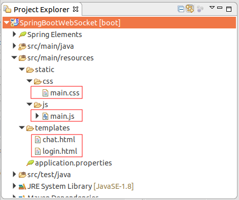Click the Collapse All toolbar icon
The image size is (239, 200).
tap(181, 9)
